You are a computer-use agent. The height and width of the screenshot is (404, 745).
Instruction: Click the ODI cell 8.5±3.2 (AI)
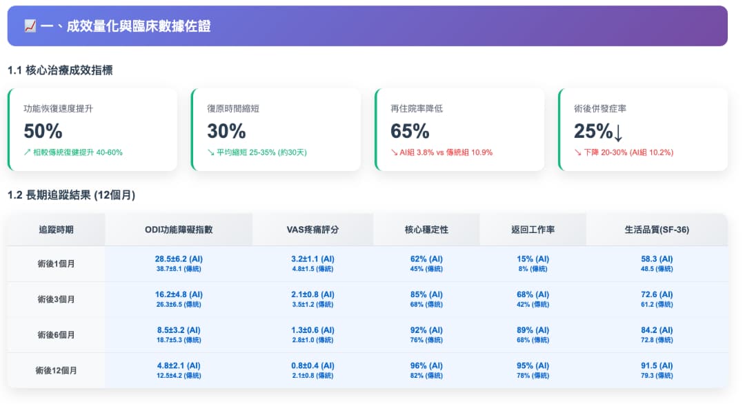tap(179, 330)
